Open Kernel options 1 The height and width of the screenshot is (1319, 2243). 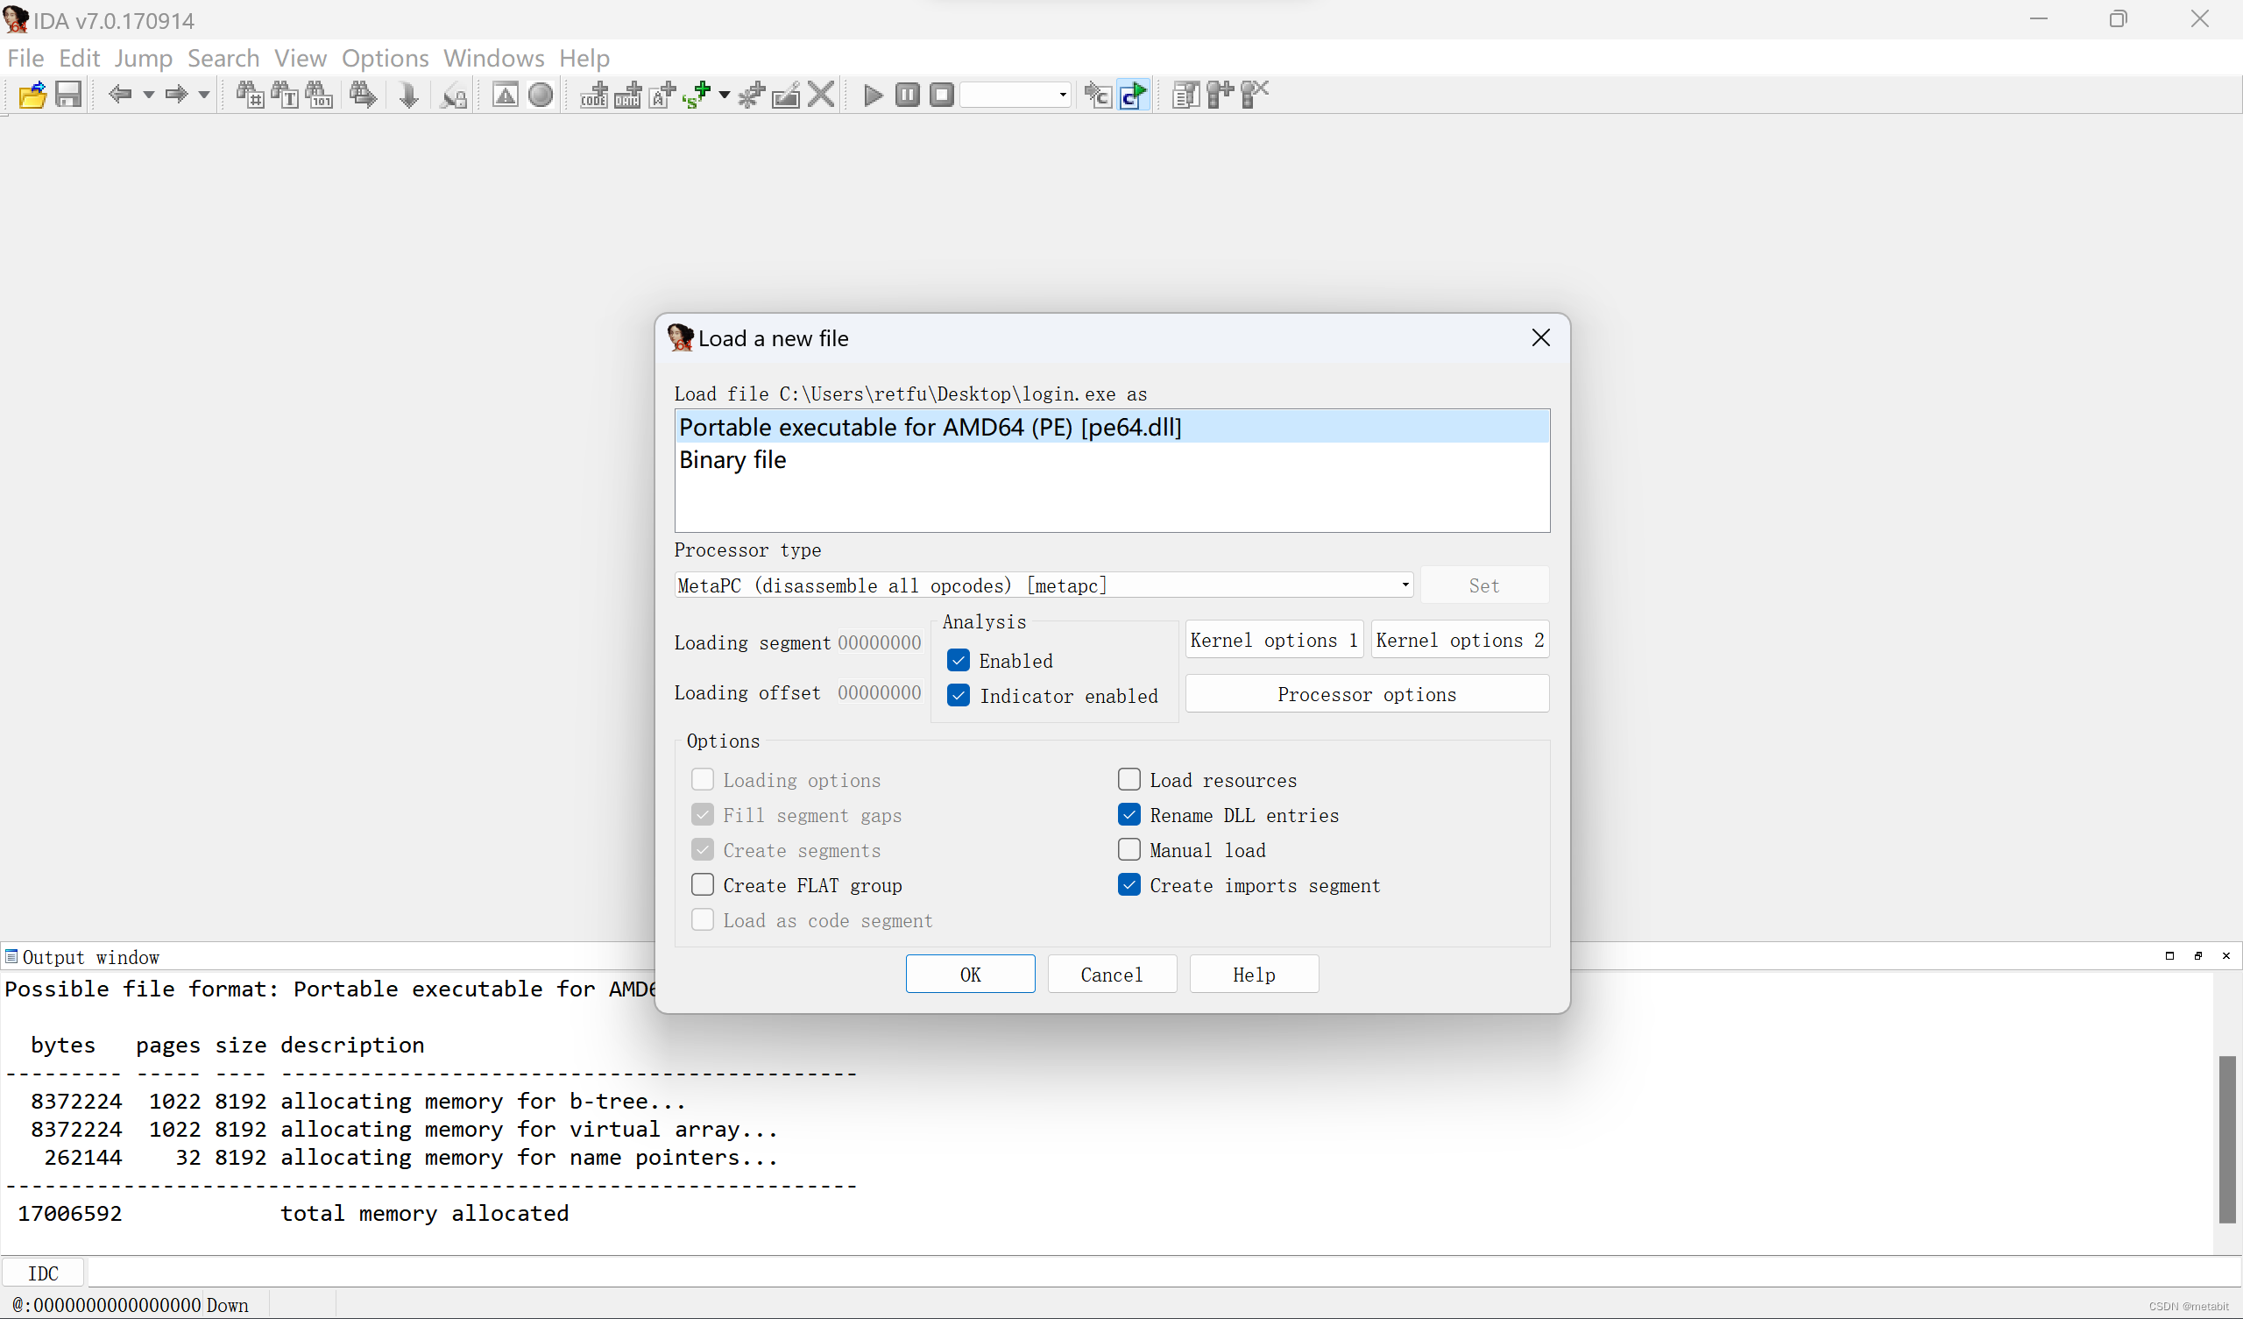1274,640
